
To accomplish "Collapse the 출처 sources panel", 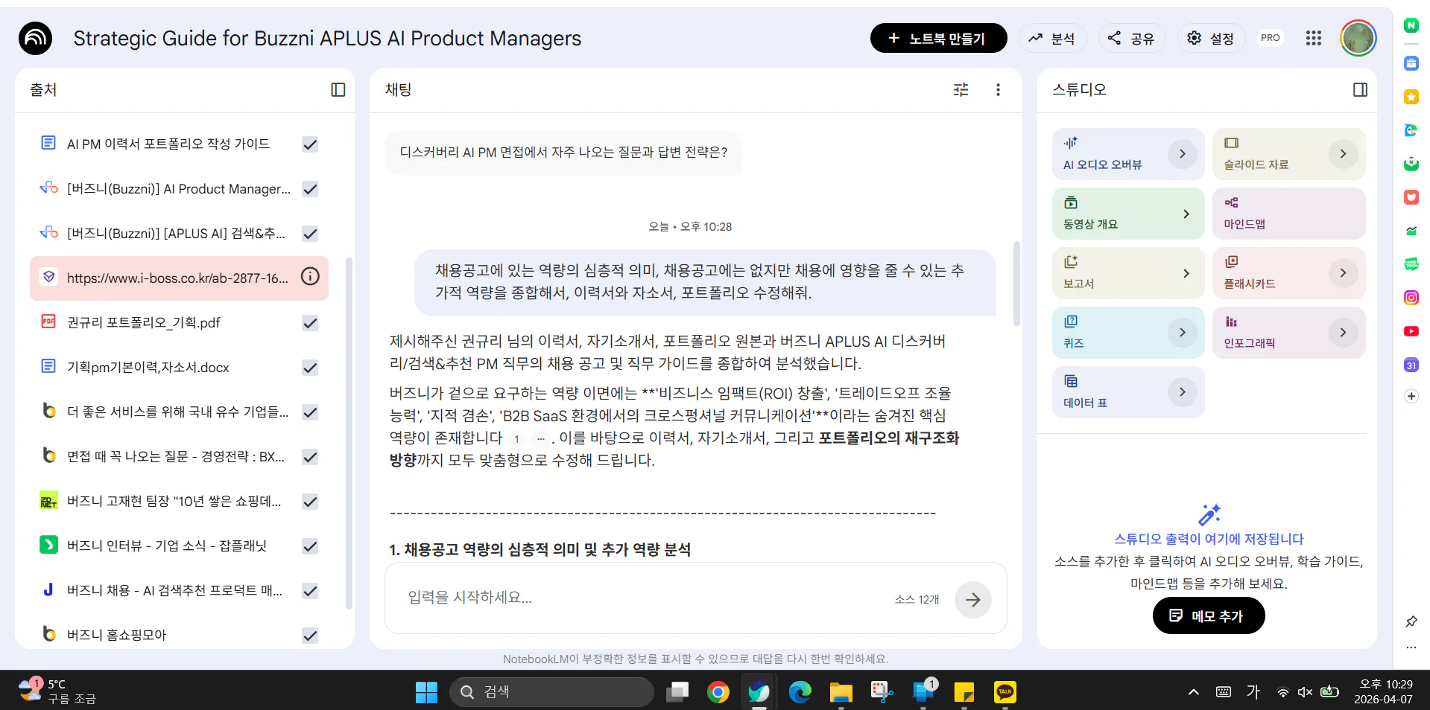I will tap(338, 90).
